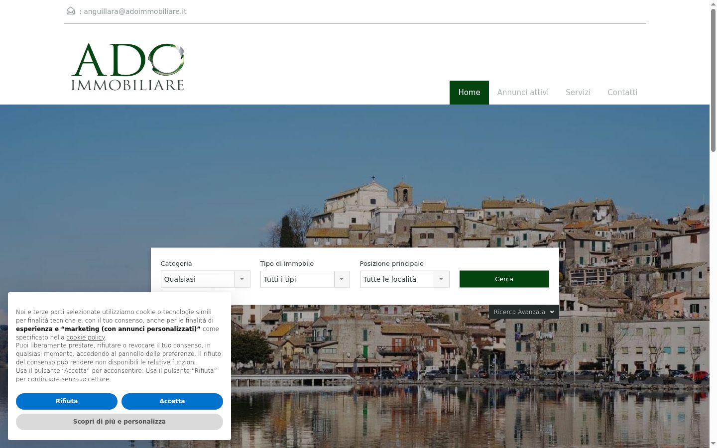The width and height of the screenshot is (717, 448).
Task: Click the page vertical scrollbar thumb
Action: tap(713, 80)
